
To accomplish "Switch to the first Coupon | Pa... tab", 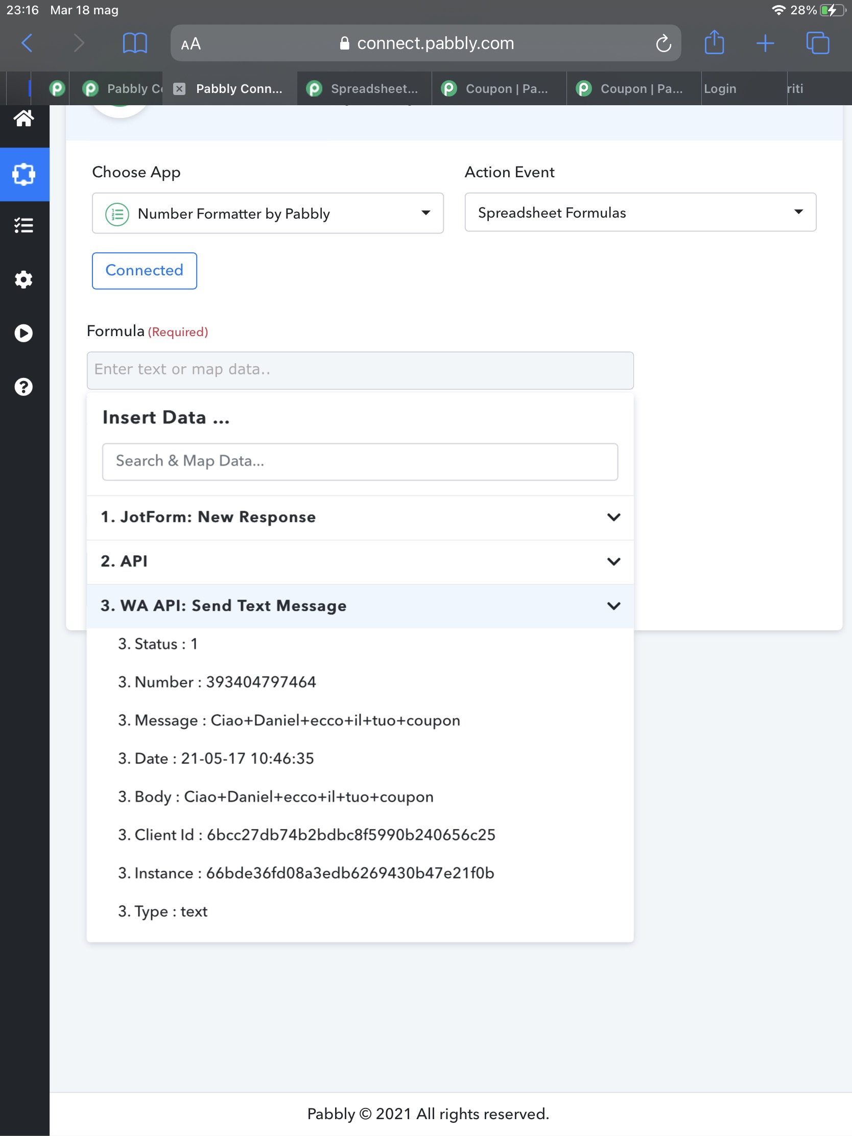I will [499, 89].
